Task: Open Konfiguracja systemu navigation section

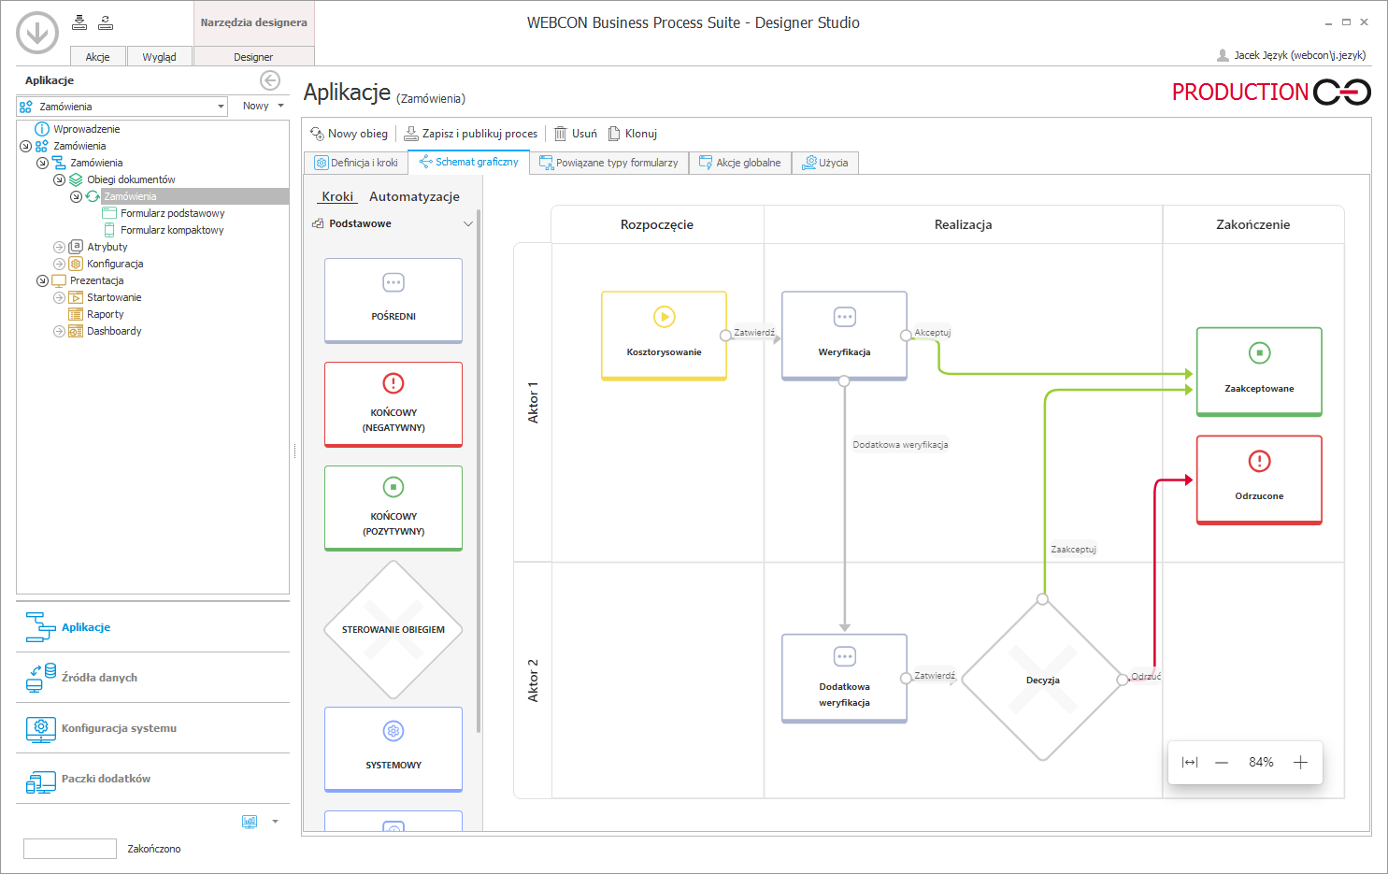Action: pyautogui.click(x=152, y=728)
